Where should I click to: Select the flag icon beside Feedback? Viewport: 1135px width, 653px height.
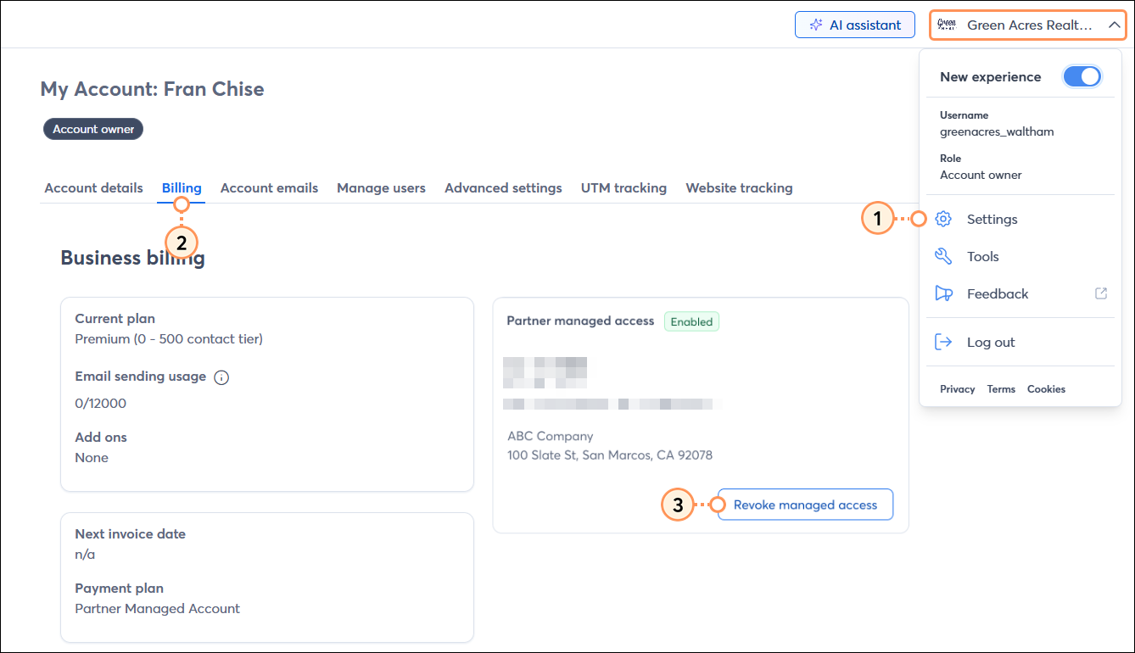942,293
